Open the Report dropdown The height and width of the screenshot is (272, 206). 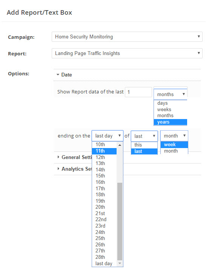[127, 53]
